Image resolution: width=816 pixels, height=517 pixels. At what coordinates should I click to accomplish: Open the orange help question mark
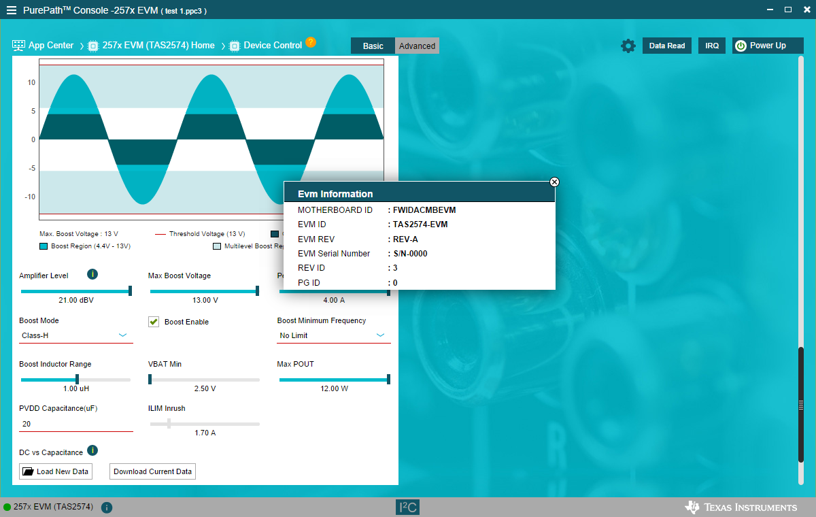coord(311,41)
